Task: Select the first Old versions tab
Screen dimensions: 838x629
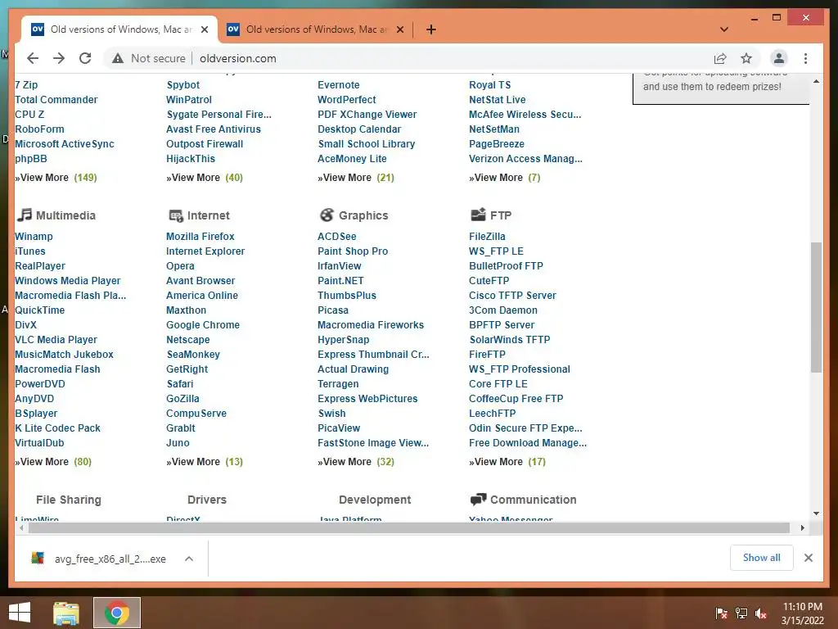Action: click(x=119, y=29)
